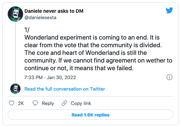Viewport: 181px width, 127px height.
Task: Click the '1/' thread number marker
Action: click(27, 30)
